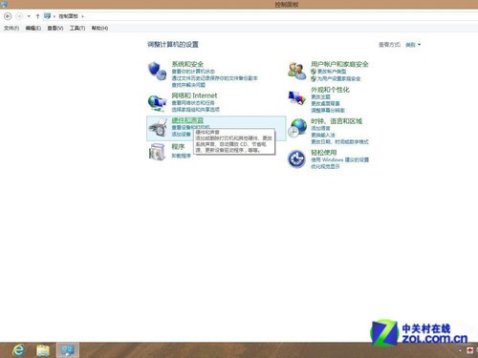Viewport: 478px width, 358px height.
Task: Click the Network and Internet heading link
Action: [x=194, y=95]
